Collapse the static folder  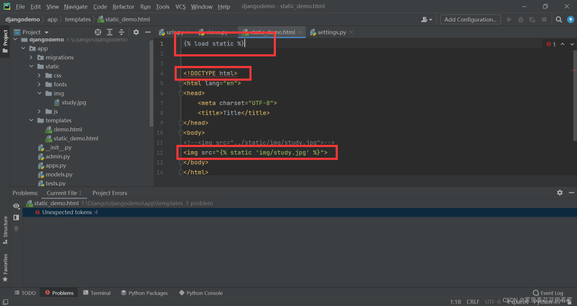31,67
